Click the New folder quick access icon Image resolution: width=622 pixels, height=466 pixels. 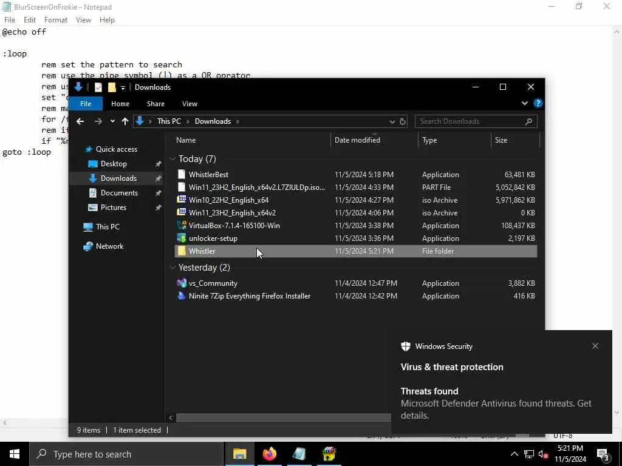(112, 87)
